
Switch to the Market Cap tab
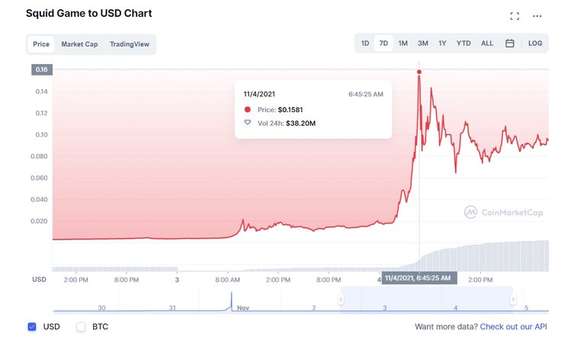(x=79, y=44)
